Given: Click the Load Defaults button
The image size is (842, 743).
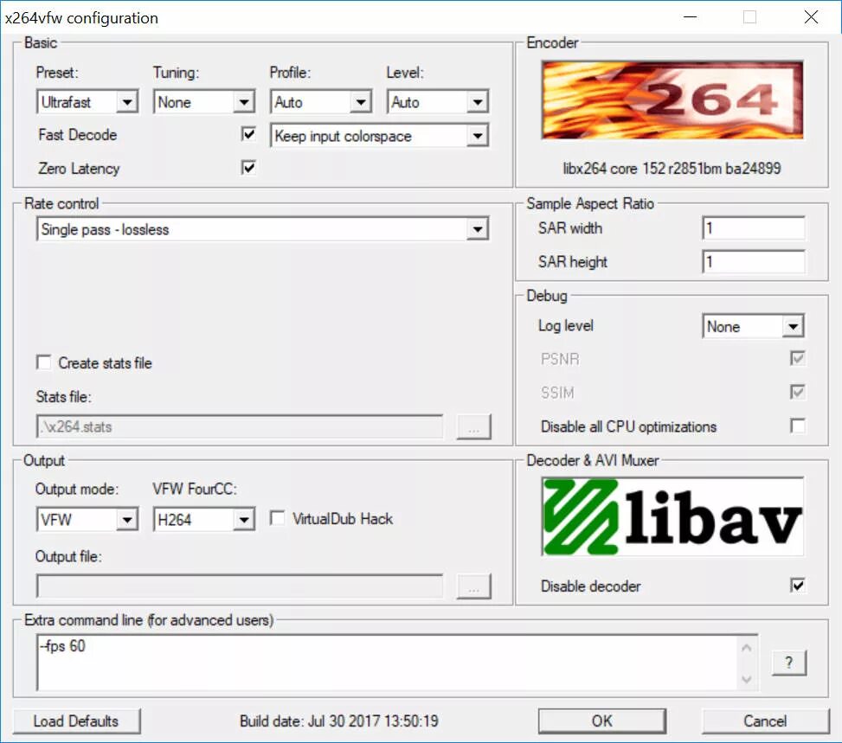Looking at the screenshot, I should pyautogui.click(x=76, y=721).
